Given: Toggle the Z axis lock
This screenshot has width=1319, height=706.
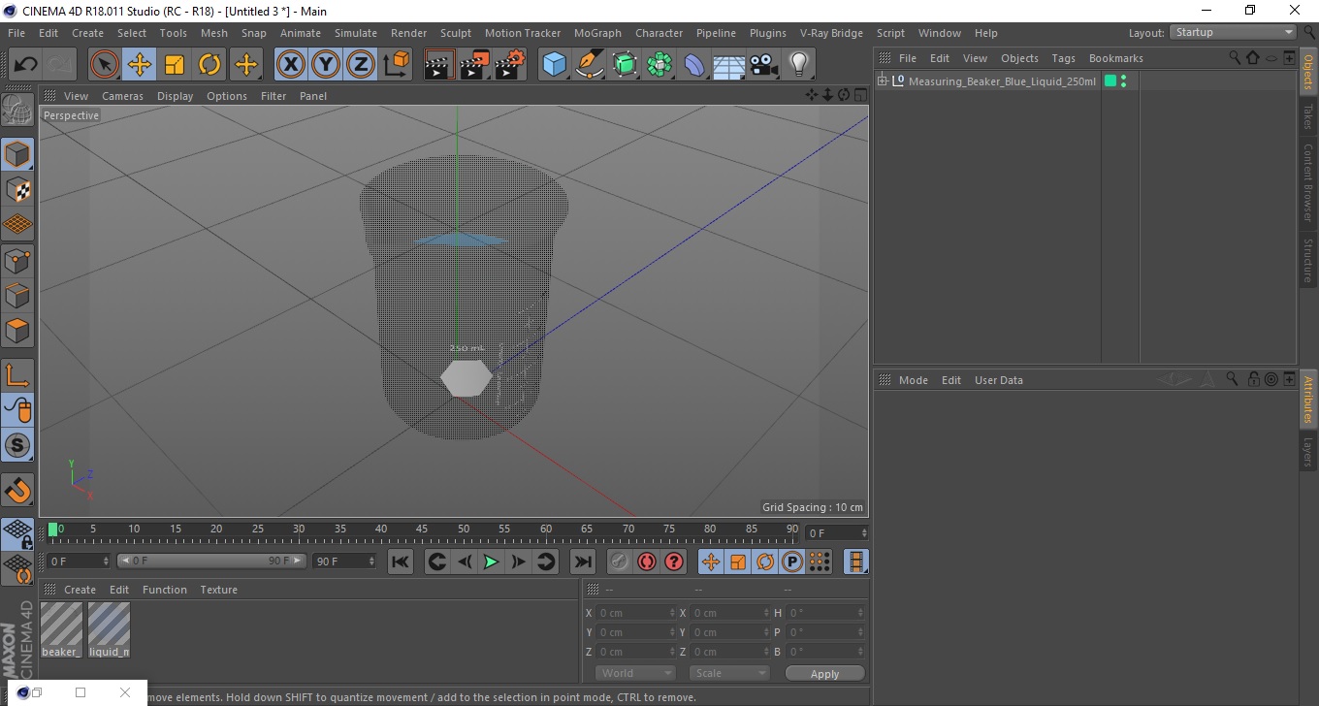Looking at the screenshot, I should pyautogui.click(x=361, y=65).
